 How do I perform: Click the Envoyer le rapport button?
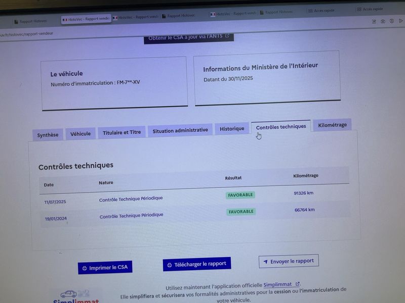[289, 261]
